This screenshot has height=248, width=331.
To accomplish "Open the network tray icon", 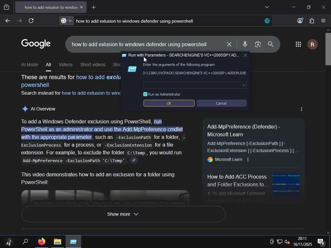I will click(x=280, y=242).
